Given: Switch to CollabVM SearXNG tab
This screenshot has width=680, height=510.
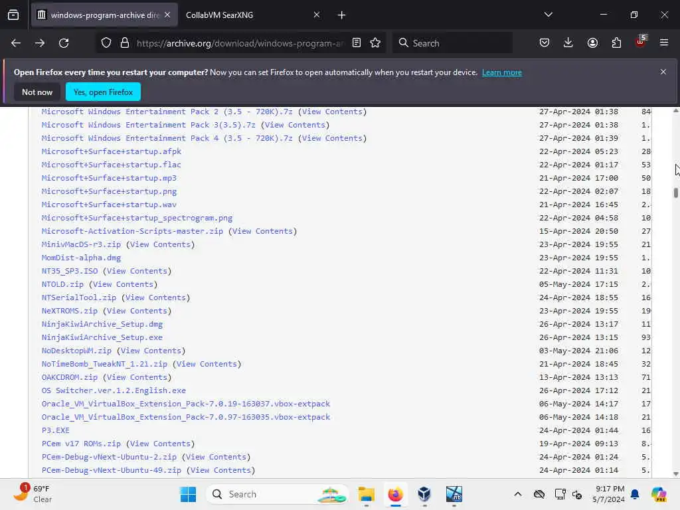Looking at the screenshot, I should pos(253,15).
